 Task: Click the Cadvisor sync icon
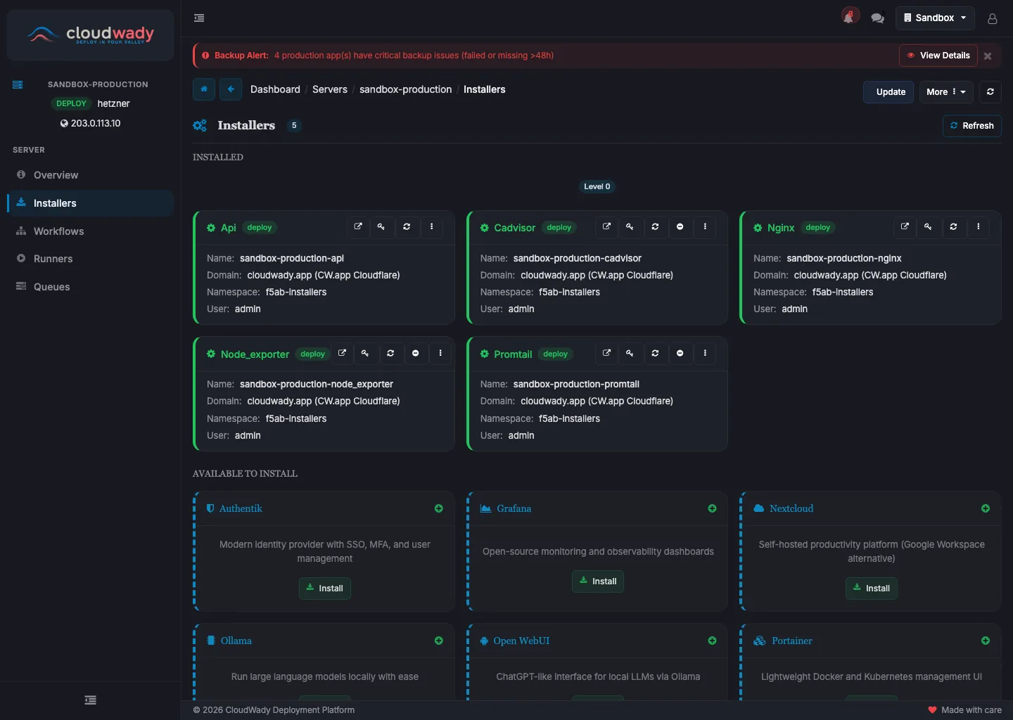[x=655, y=226]
